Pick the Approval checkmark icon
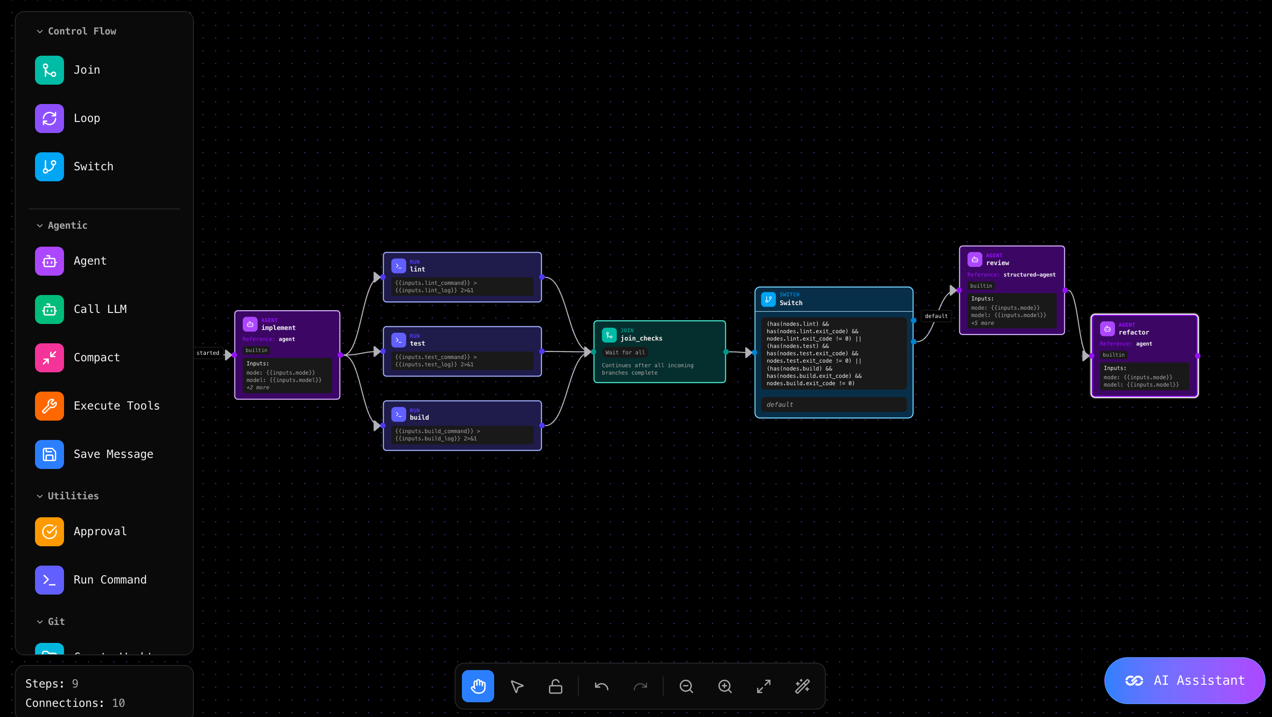Image resolution: width=1272 pixels, height=717 pixels. coord(49,532)
